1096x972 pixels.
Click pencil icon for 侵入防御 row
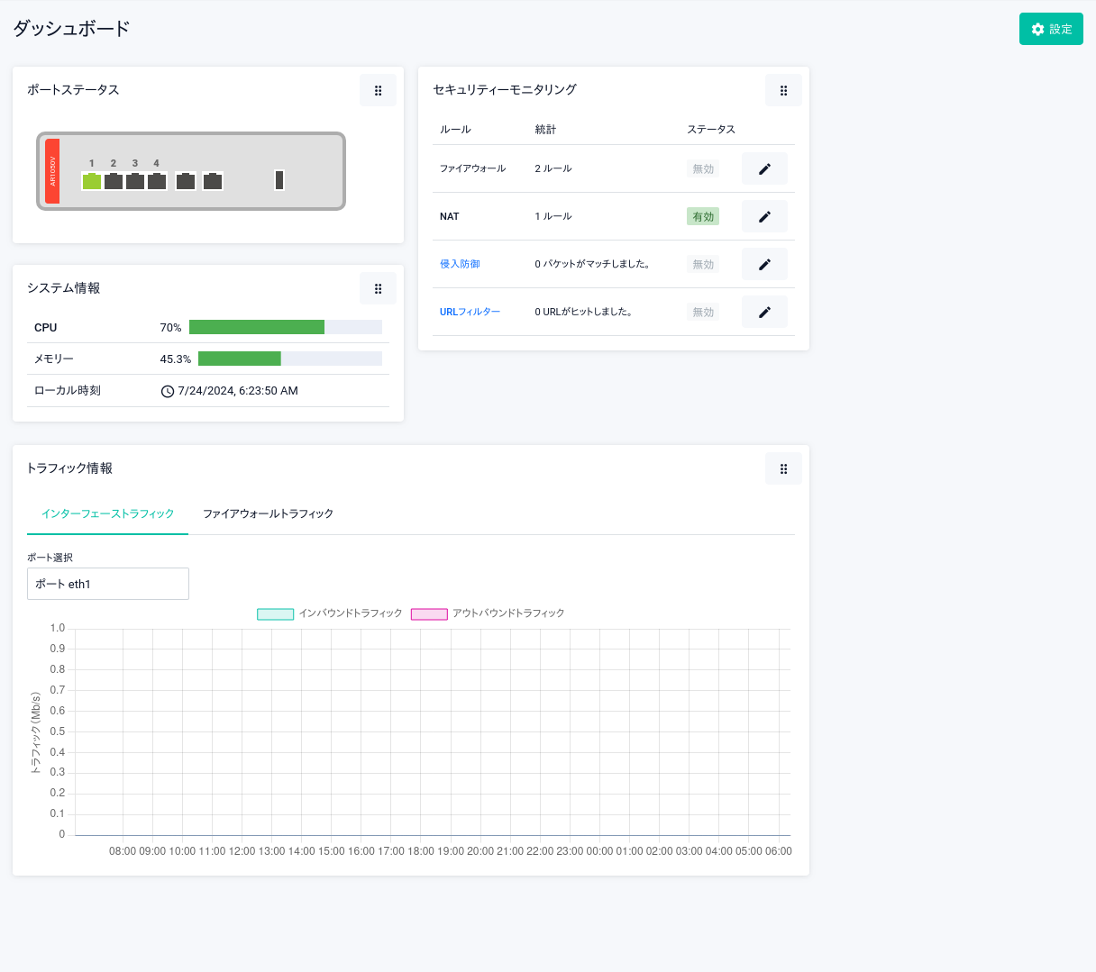point(764,264)
